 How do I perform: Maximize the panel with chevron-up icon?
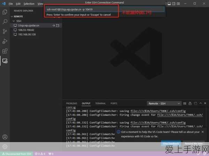pyautogui.click(x=201, y=103)
